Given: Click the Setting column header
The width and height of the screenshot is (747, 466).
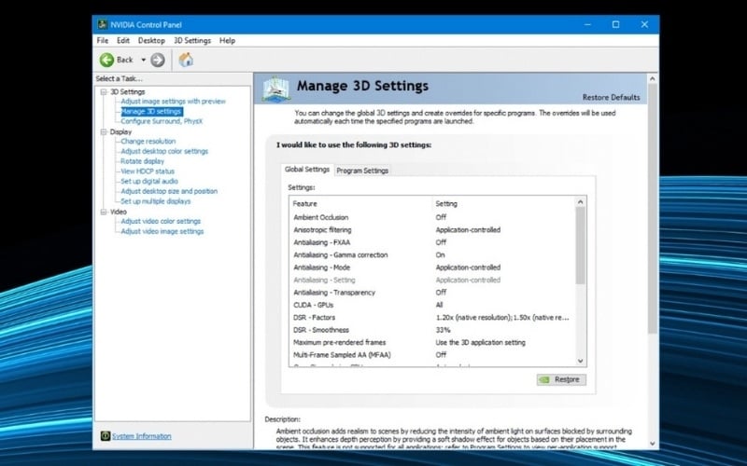Looking at the screenshot, I should pyautogui.click(x=504, y=203).
